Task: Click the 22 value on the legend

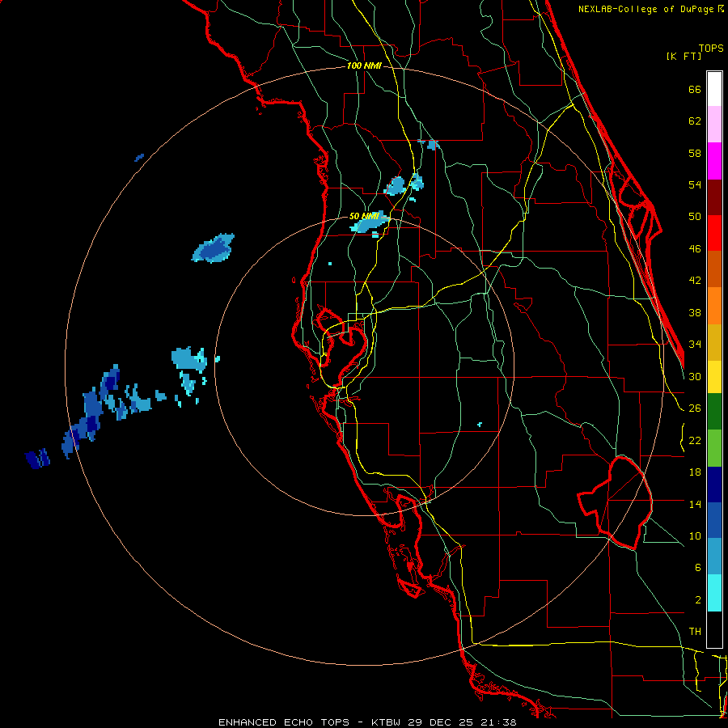Action: (x=695, y=440)
